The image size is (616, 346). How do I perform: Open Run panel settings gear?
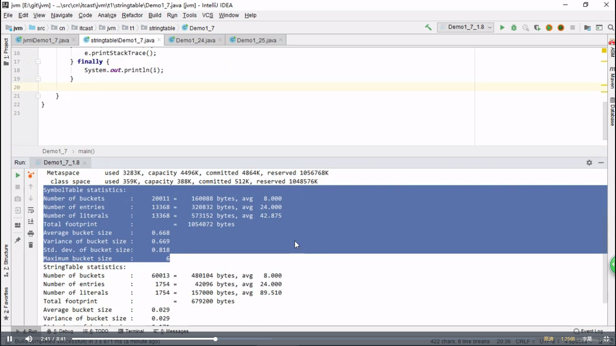[589, 163]
